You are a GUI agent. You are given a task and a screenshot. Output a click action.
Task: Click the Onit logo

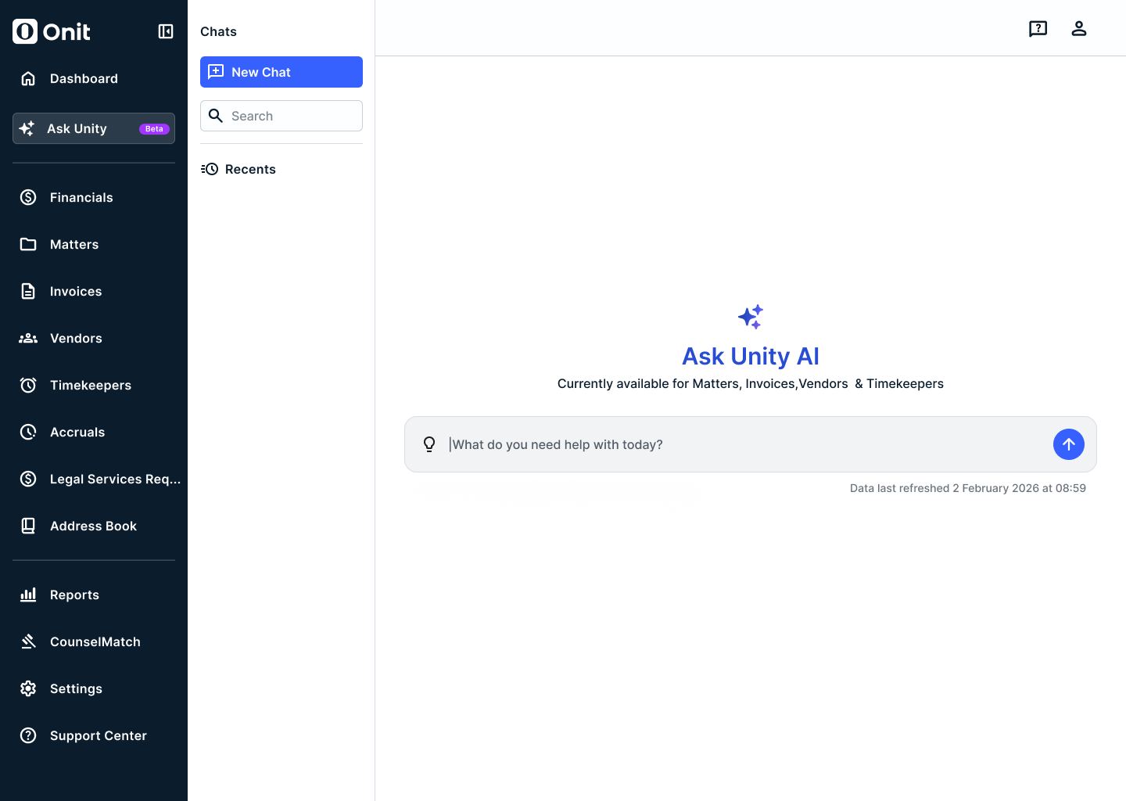52,31
